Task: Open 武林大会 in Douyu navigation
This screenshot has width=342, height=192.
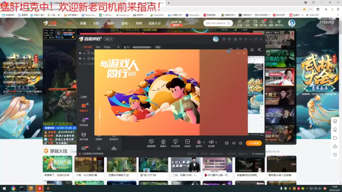Action: (x=155, y=23)
